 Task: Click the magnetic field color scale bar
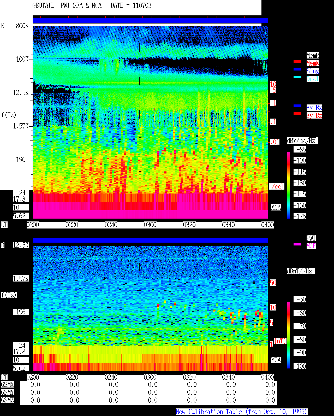pyautogui.click(x=289, y=335)
